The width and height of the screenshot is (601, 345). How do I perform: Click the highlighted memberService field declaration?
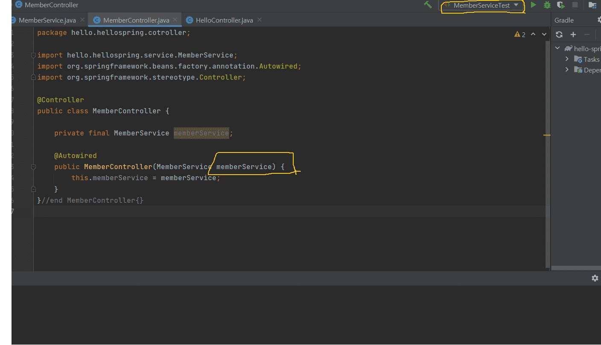coord(201,133)
